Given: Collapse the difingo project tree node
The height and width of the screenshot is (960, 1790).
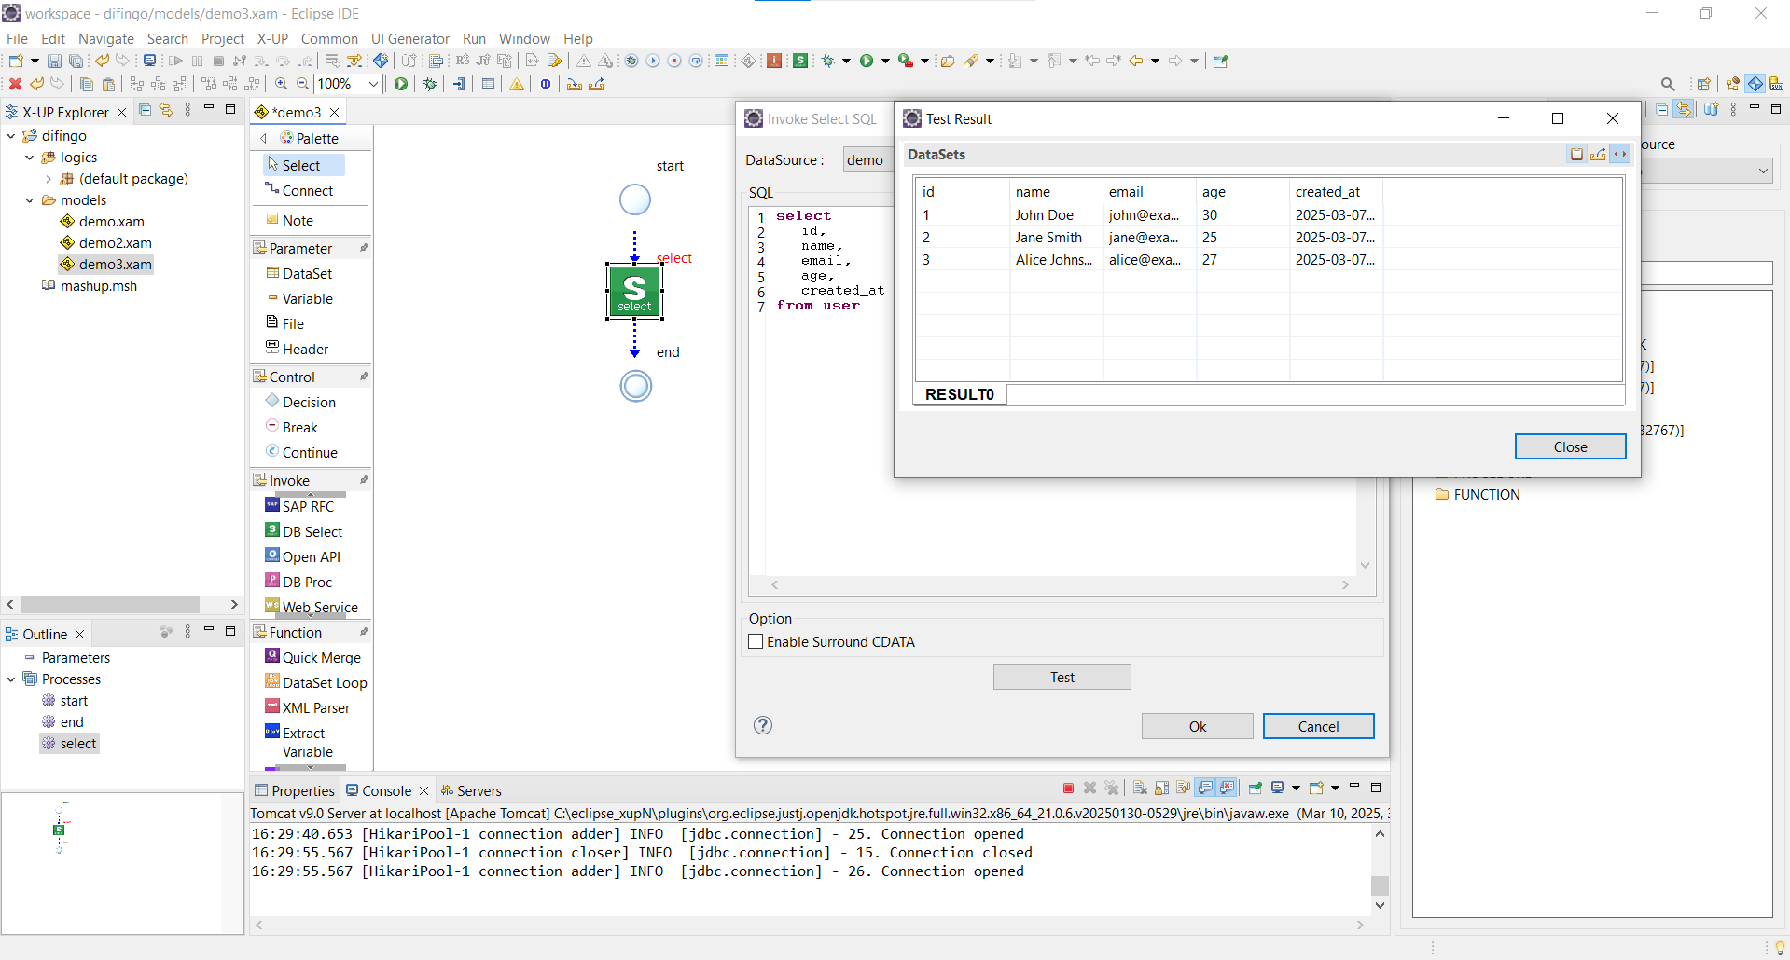Looking at the screenshot, I should point(11,136).
